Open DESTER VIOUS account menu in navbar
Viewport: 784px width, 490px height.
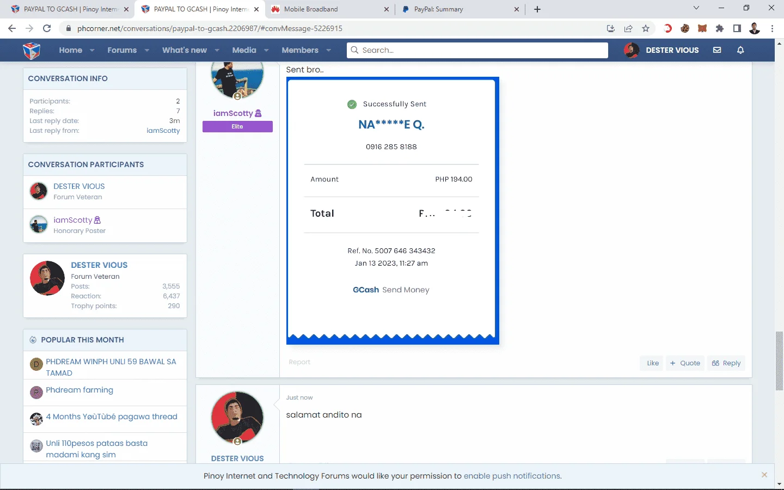coord(661,50)
